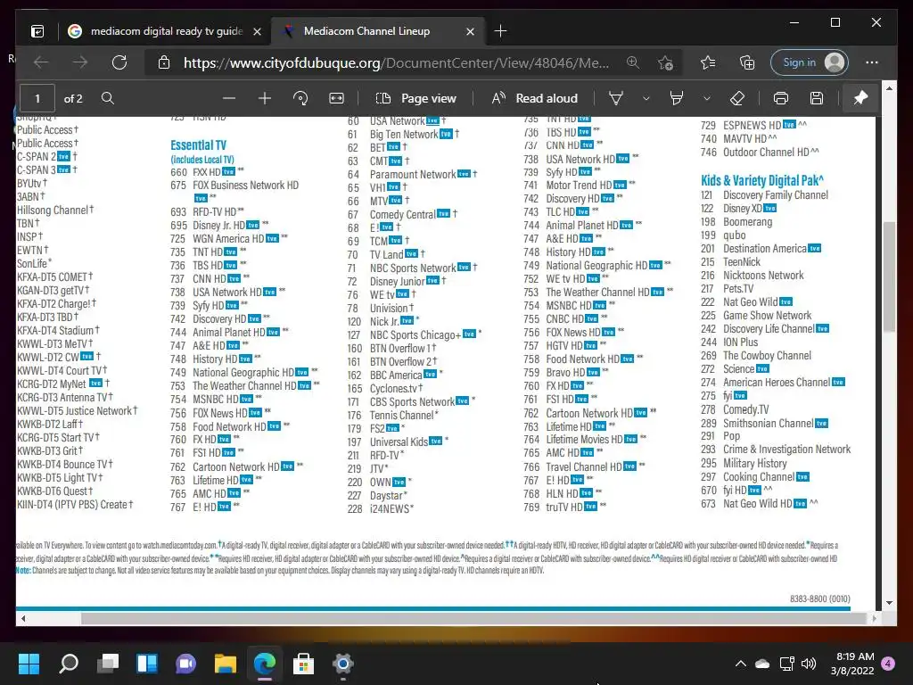Viewport: 913px width, 685px height.
Task: Go forward to next page
Action: pyautogui.click(x=80, y=62)
